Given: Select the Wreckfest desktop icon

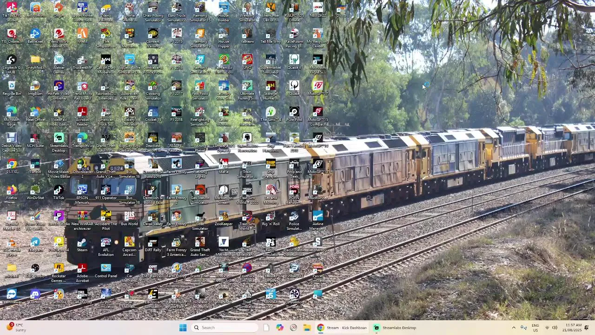Looking at the screenshot, I should pyautogui.click(x=224, y=297).
